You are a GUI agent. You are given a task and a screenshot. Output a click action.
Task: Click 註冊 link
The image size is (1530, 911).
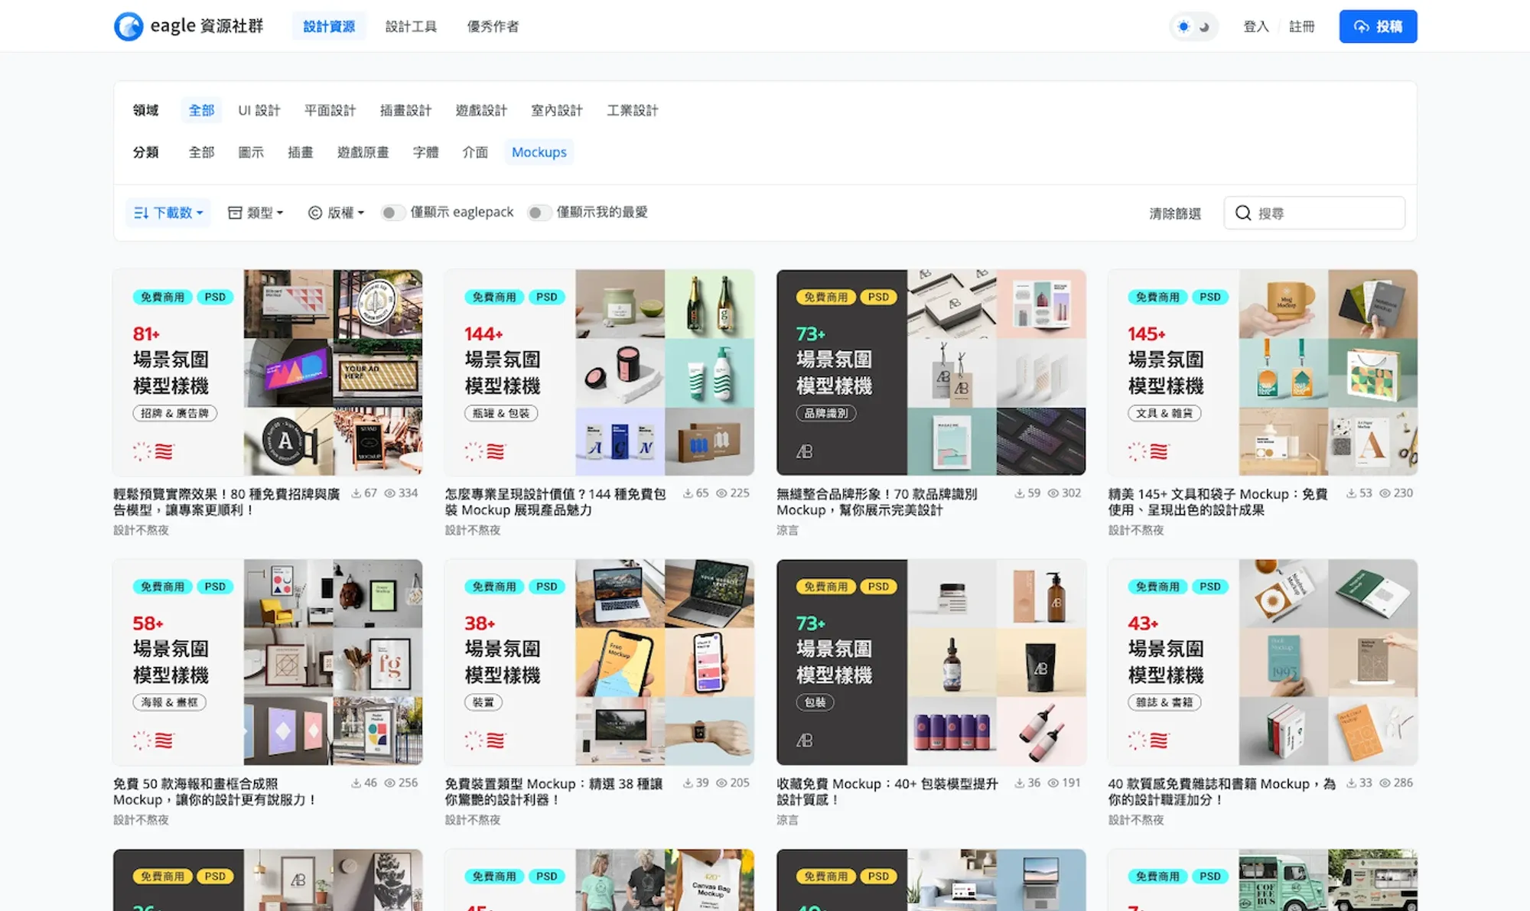pyautogui.click(x=1301, y=27)
